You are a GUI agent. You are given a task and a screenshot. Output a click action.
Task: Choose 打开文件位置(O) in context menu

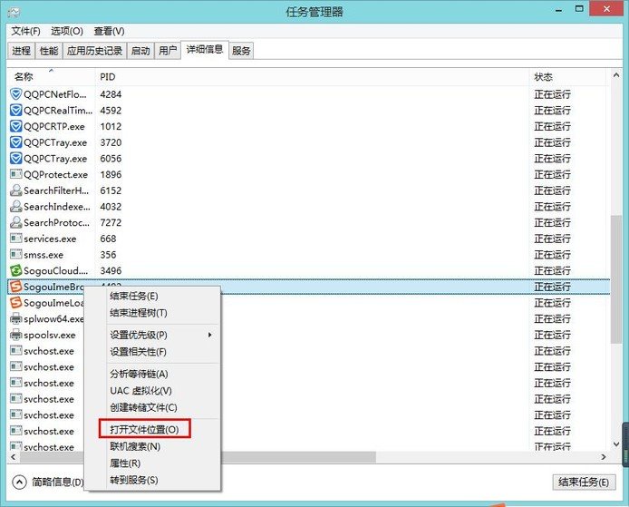pos(144,430)
